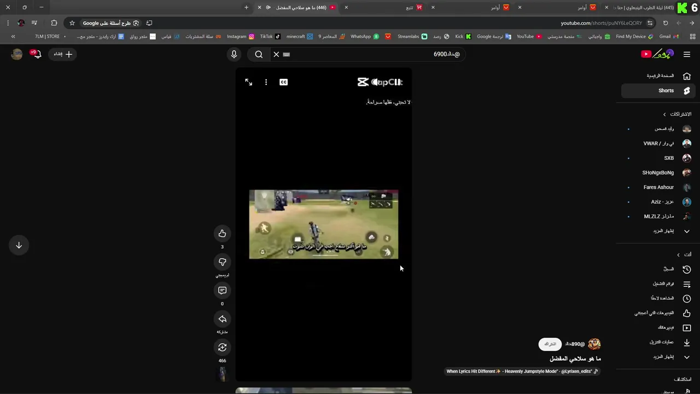Open the Kick bookmark

[463, 37]
